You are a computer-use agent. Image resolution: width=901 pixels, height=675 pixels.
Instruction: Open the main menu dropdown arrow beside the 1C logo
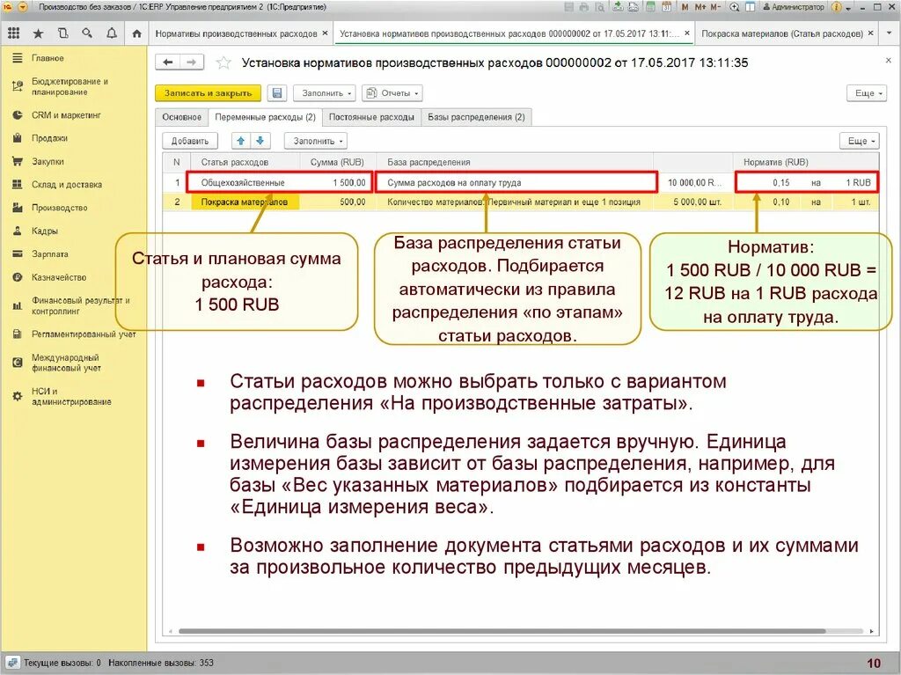click(x=23, y=7)
